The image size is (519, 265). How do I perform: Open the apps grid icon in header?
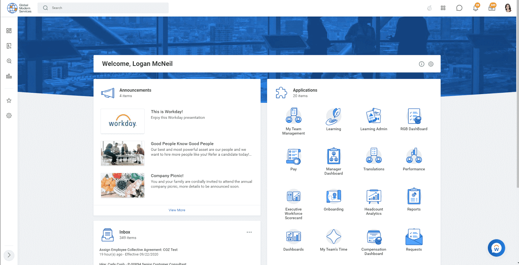pyautogui.click(x=443, y=8)
